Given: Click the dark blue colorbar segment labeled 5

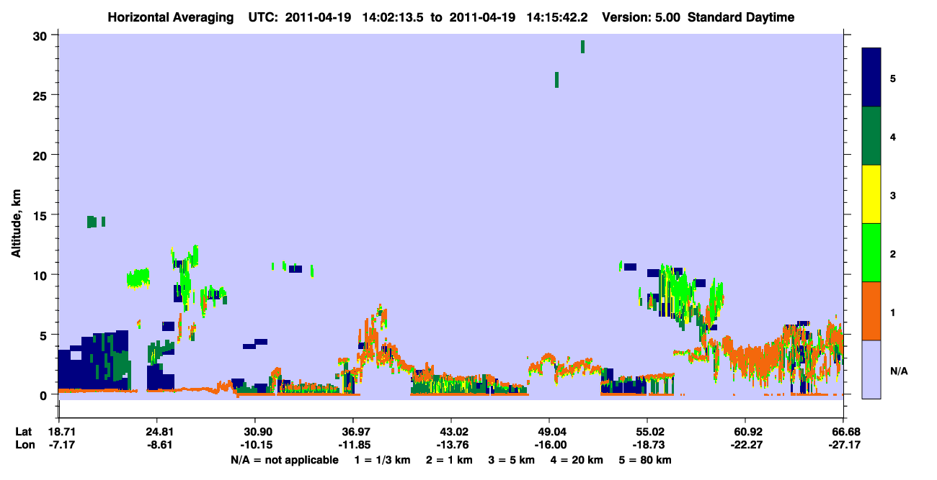Looking at the screenshot, I should click(x=871, y=78).
